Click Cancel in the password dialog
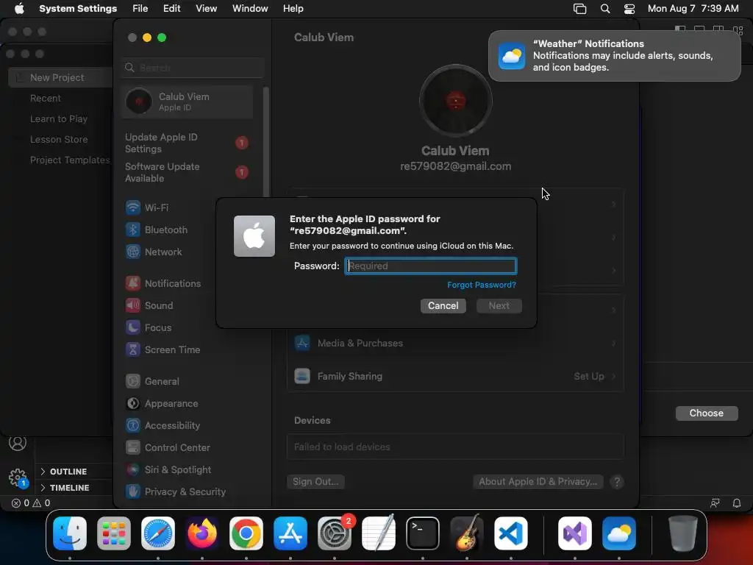The image size is (753, 565). tap(443, 306)
